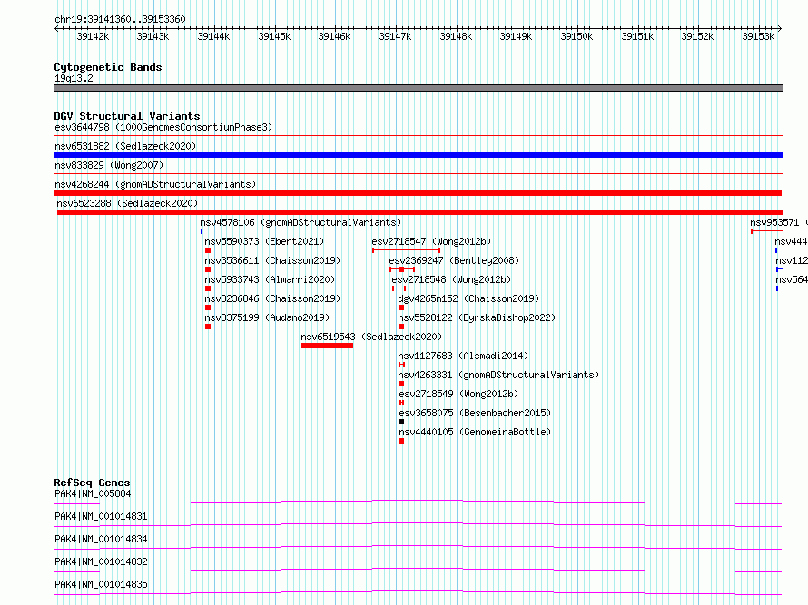Click the 39147k ruler position
Screen dimensions: 808x605
[395, 36]
